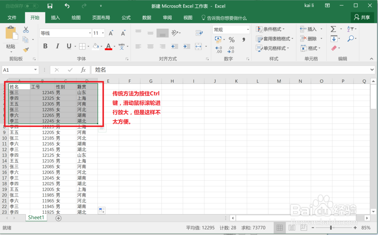Image resolution: width=378 pixels, height=235 pixels.
Task: Click the Decrease Indent icon
Action: coord(175,46)
